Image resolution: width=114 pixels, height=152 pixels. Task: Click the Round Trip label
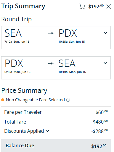pos(17,19)
